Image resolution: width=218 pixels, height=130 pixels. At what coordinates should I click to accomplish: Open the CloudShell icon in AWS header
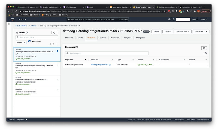169,19
